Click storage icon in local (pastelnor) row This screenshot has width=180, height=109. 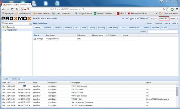[35, 39]
